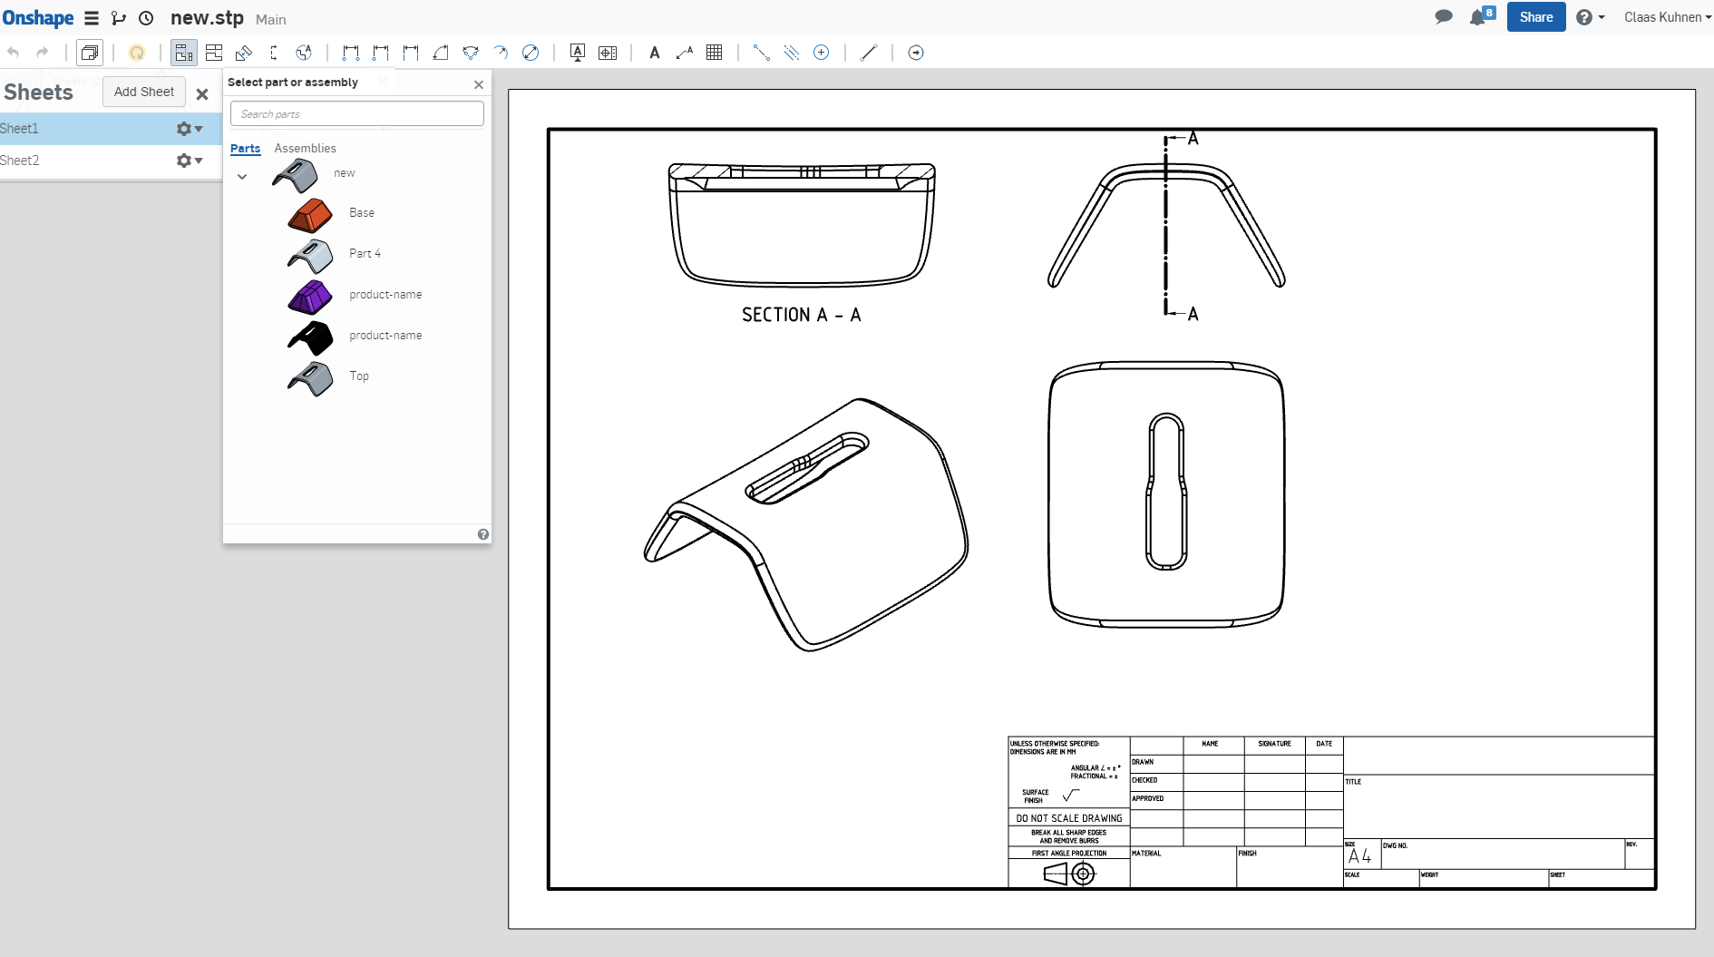Click the Share button
Viewport: 1714px width, 957px height.
(x=1536, y=17)
